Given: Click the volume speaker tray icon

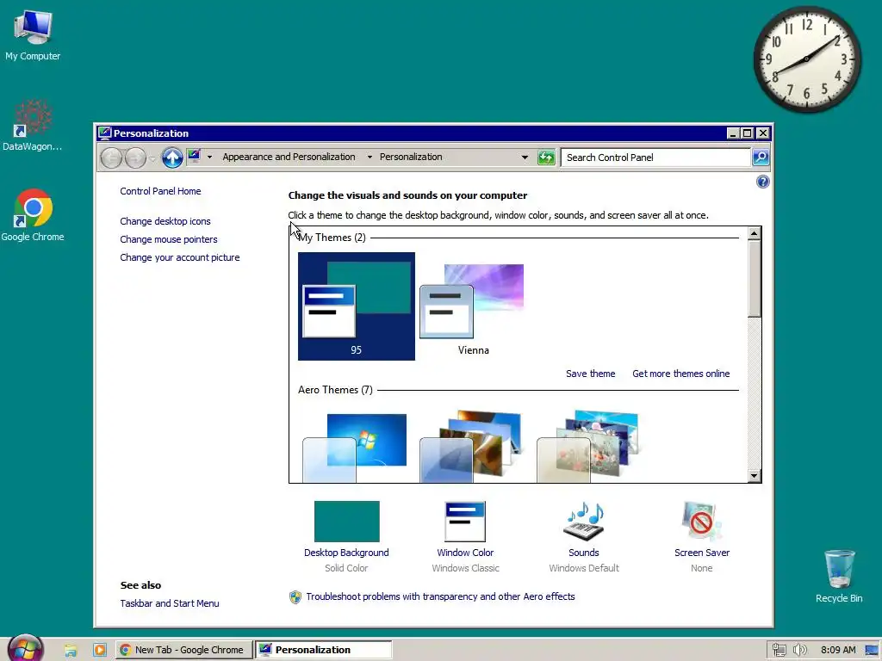Looking at the screenshot, I should [x=799, y=650].
